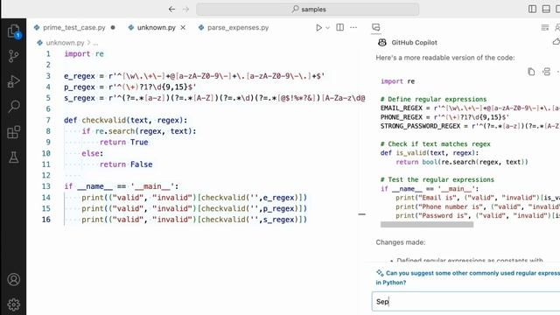Open chat history list icon
Viewport: 560px width, 315px height.
[x=544, y=27]
